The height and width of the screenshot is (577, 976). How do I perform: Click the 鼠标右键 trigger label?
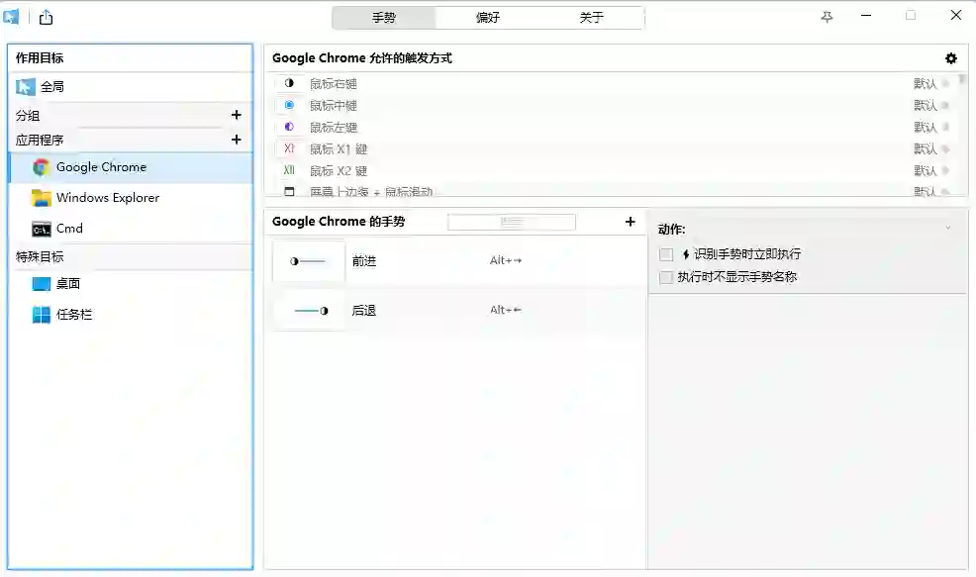click(x=333, y=83)
